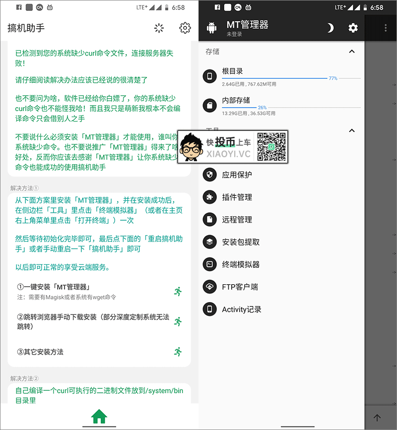Tap 解决方法② section label
The image size is (397, 430).
pos(24,378)
